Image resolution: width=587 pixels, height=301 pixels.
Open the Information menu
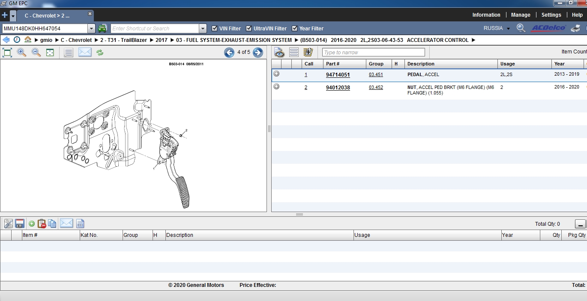tap(486, 15)
